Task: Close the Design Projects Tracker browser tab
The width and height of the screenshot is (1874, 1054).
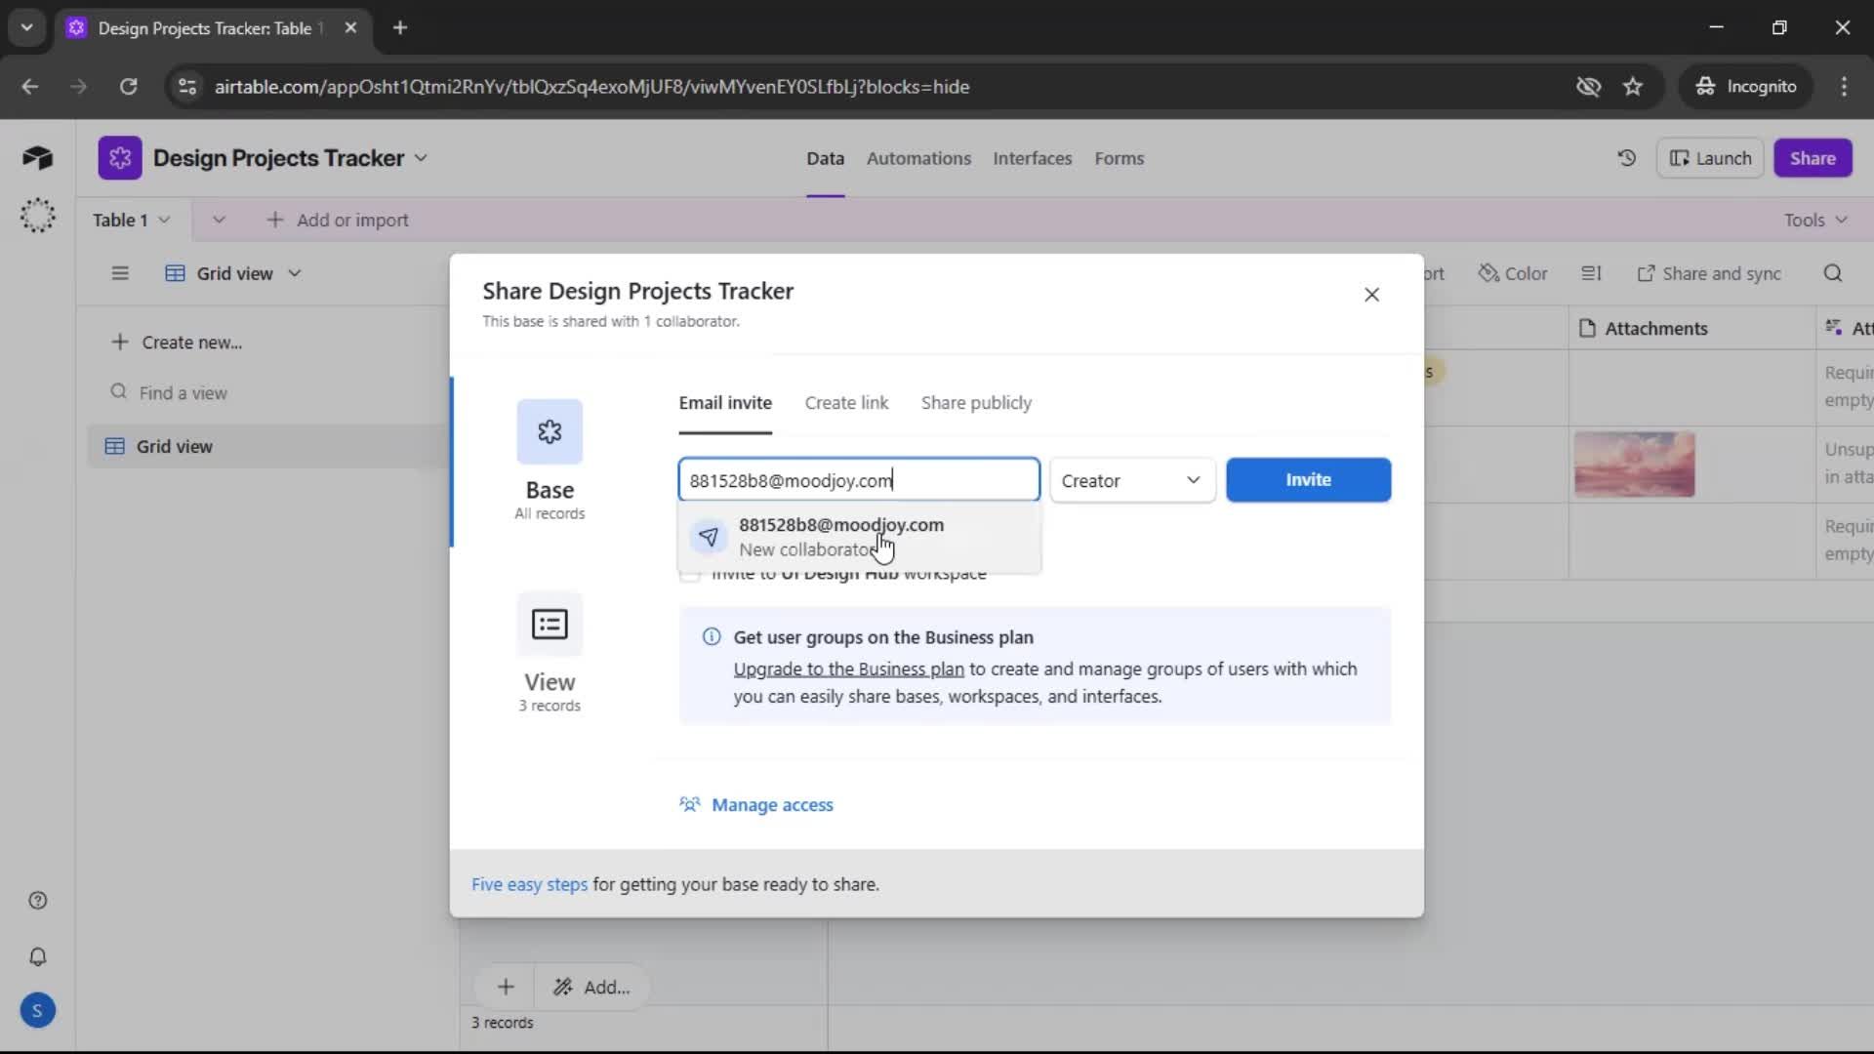Action: click(350, 27)
